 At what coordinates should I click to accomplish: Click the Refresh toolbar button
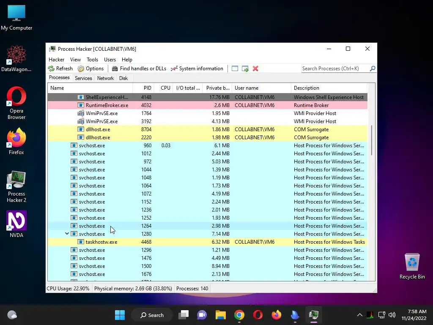click(x=60, y=69)
